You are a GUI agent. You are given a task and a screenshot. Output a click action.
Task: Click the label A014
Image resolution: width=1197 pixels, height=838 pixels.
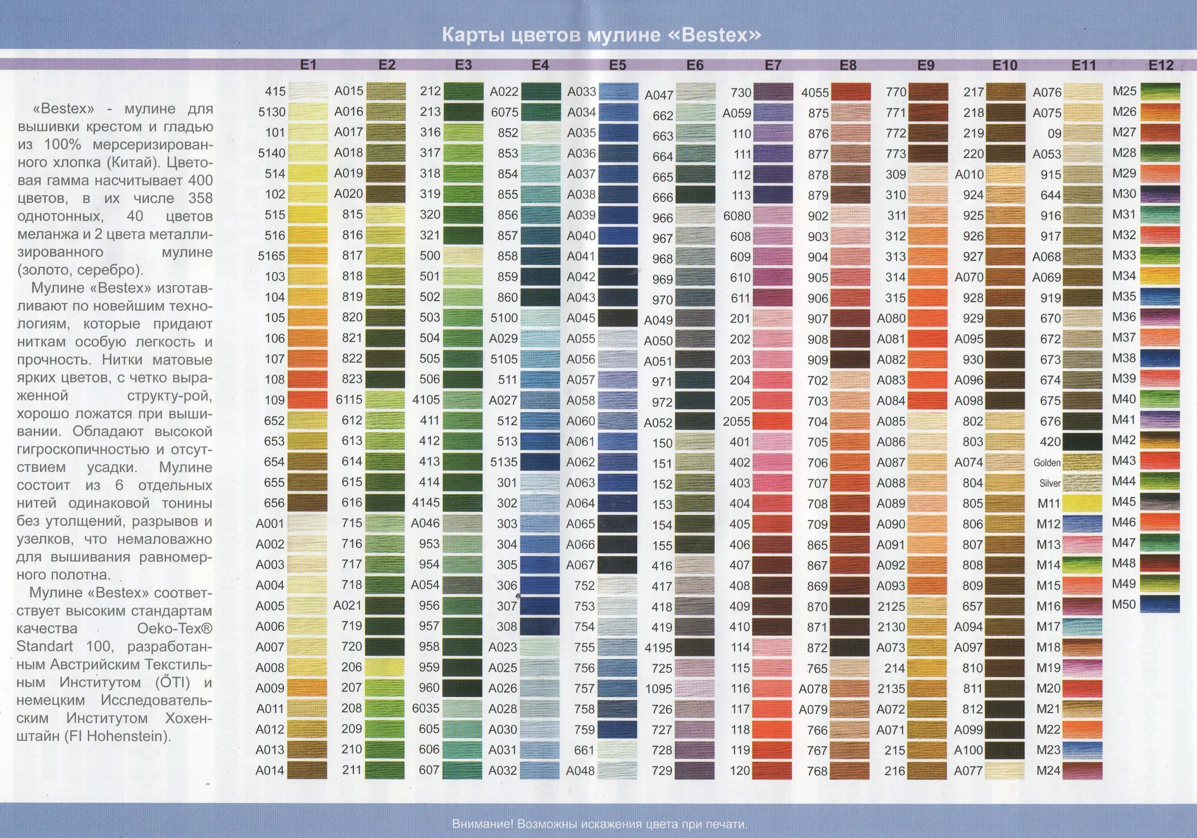270,770
